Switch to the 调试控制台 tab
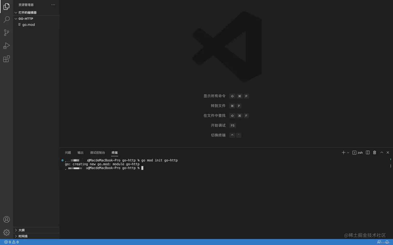The image size is (393, 245). (x=97, y=153)
